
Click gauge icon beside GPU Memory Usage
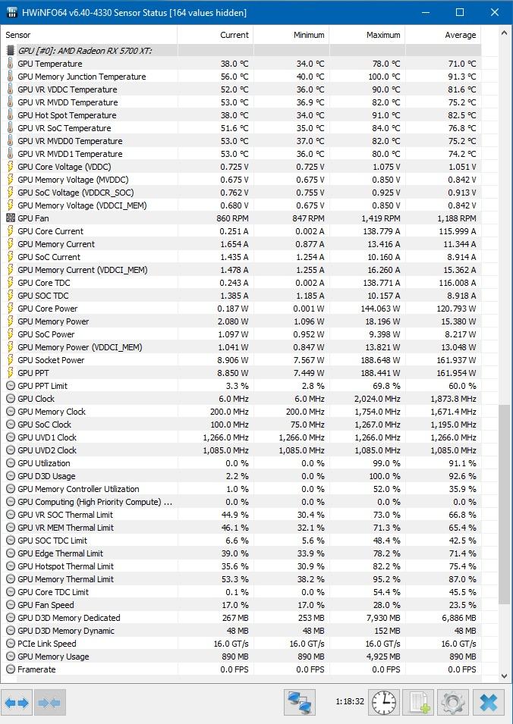[x=11, y=656]
